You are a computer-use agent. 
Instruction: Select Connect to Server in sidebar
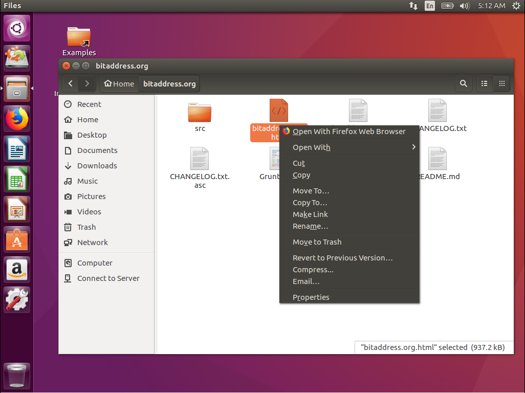tap(108, 278)
